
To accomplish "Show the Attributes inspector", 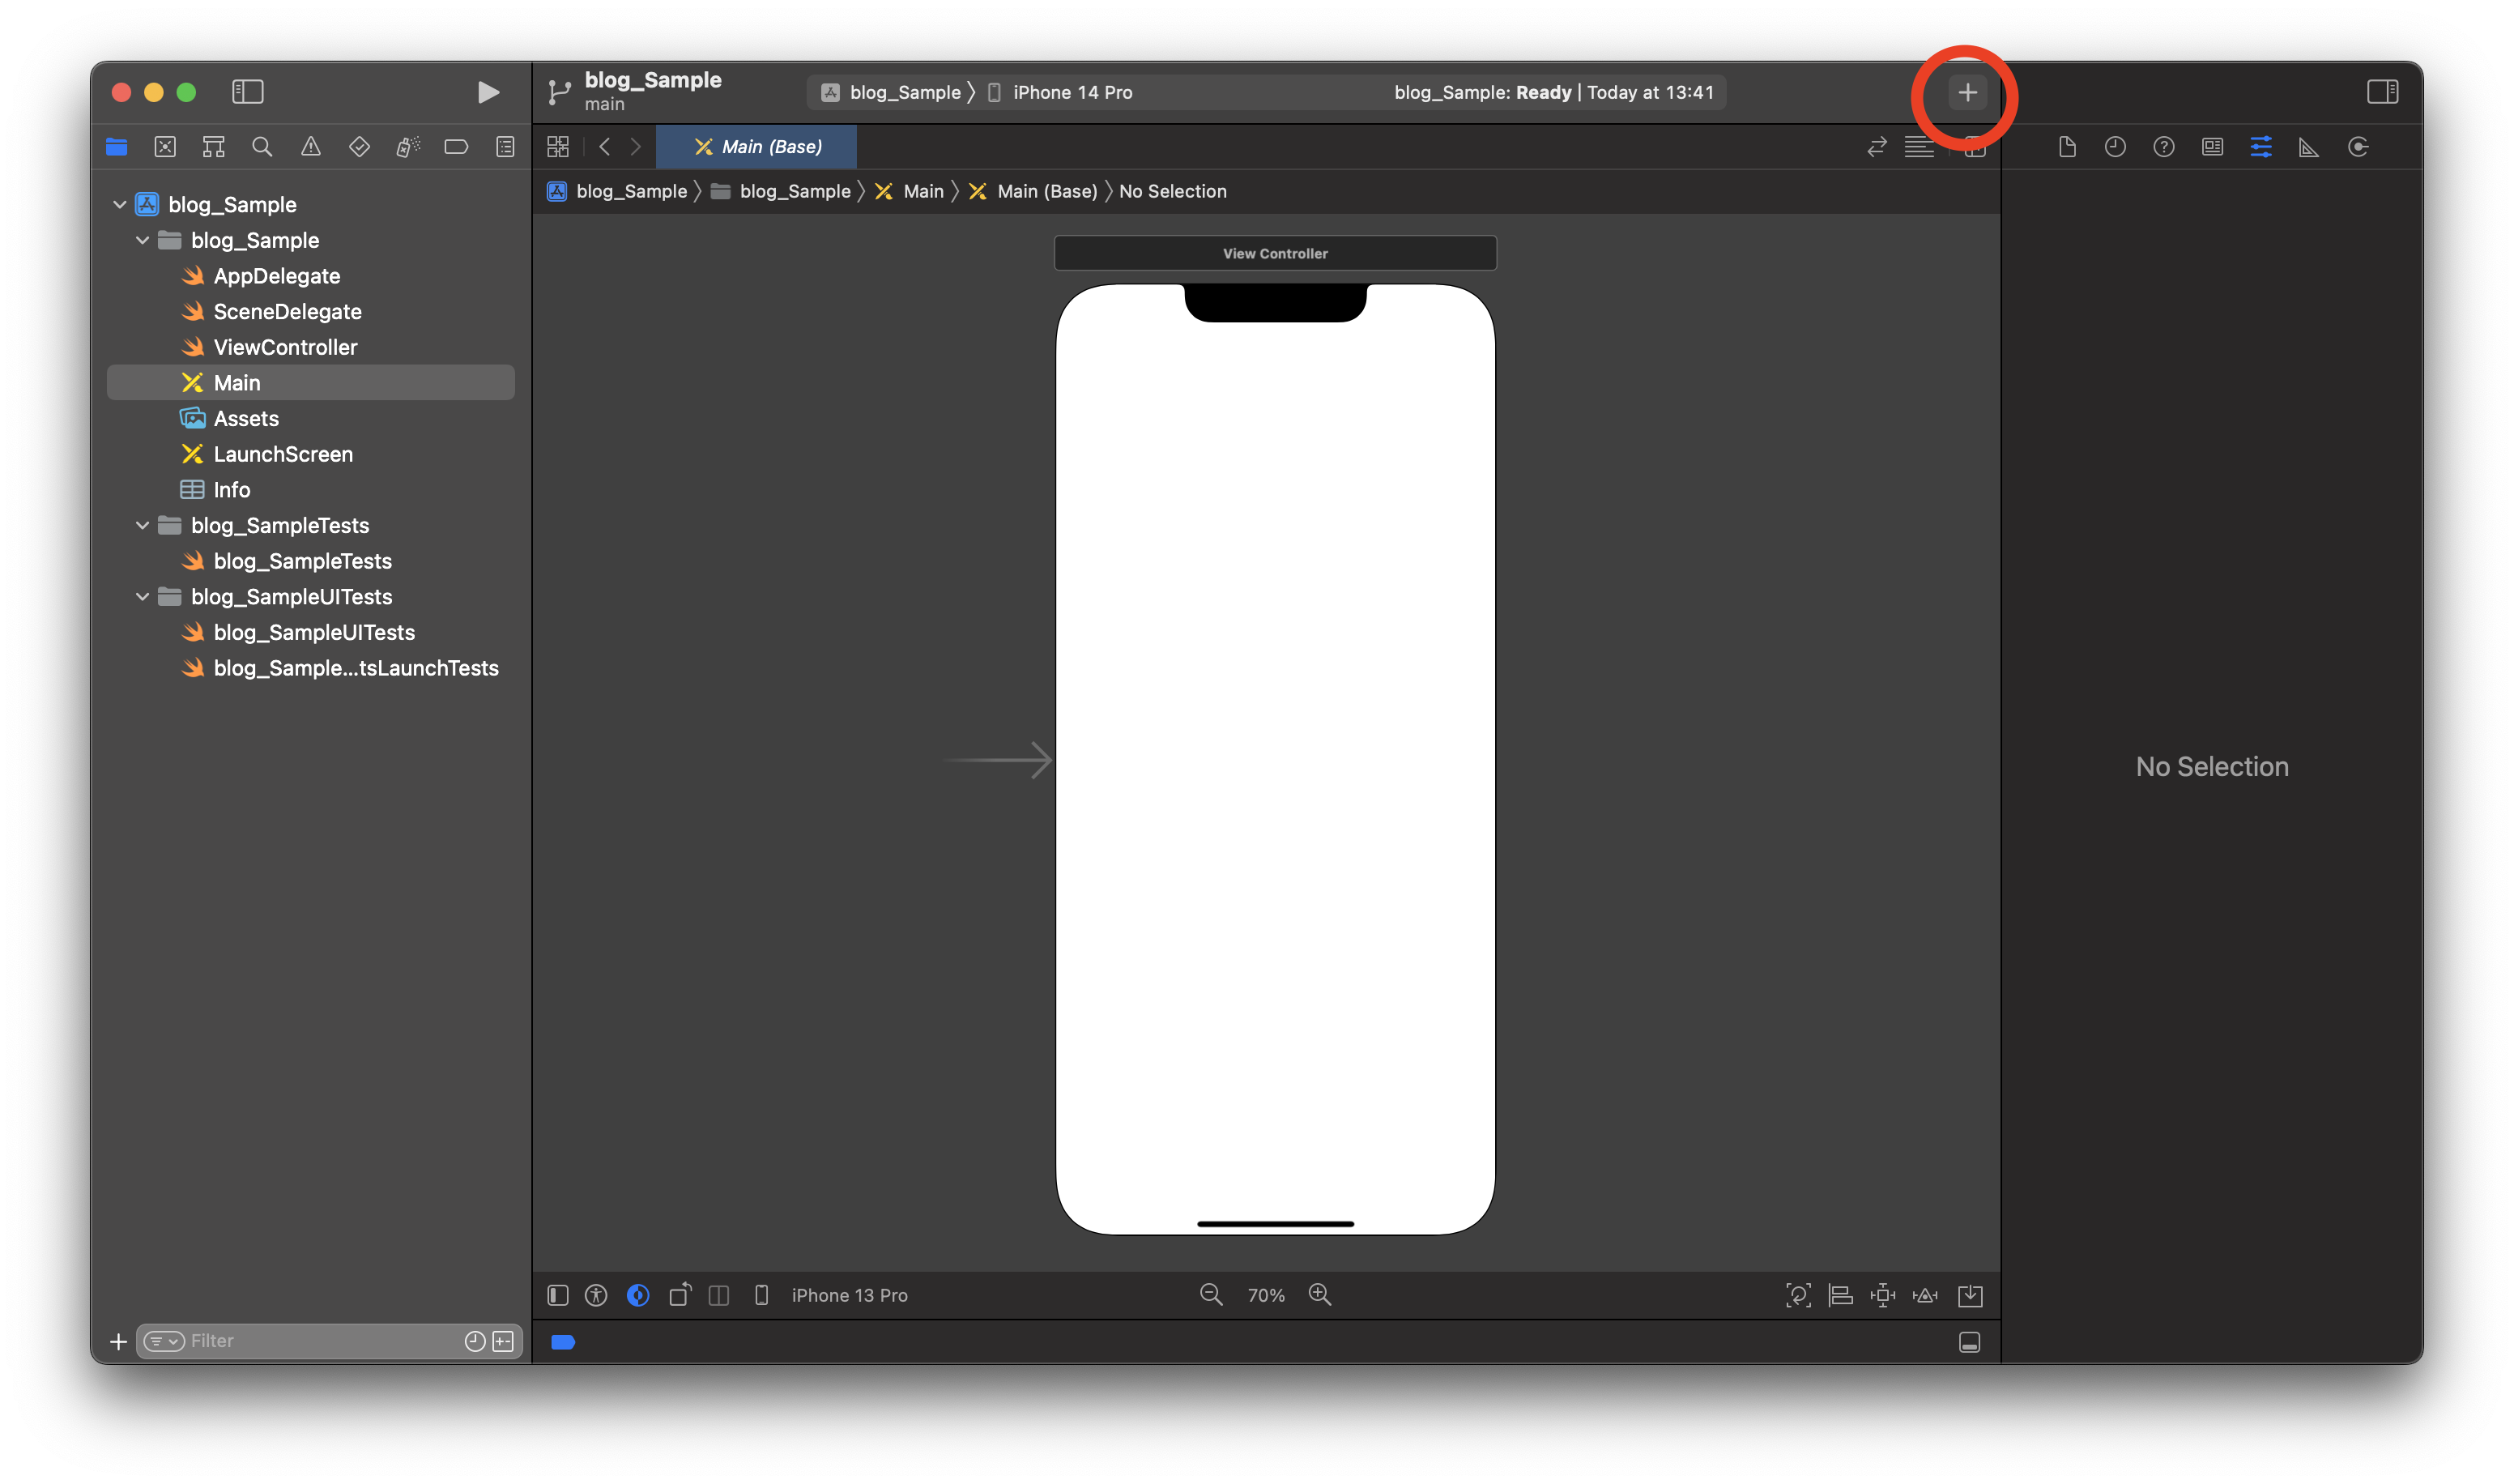I will pyautogui.click(x=2260, y=147).
